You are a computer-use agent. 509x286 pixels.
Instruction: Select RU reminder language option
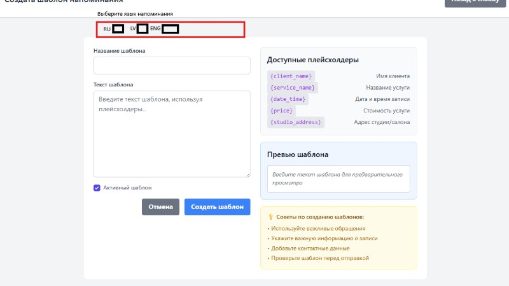coord(118,29)
